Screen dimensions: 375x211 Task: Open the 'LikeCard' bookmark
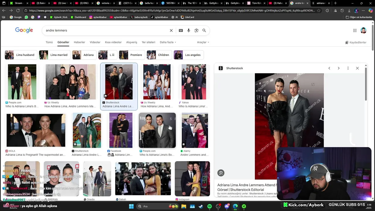[x=187, y=17]
